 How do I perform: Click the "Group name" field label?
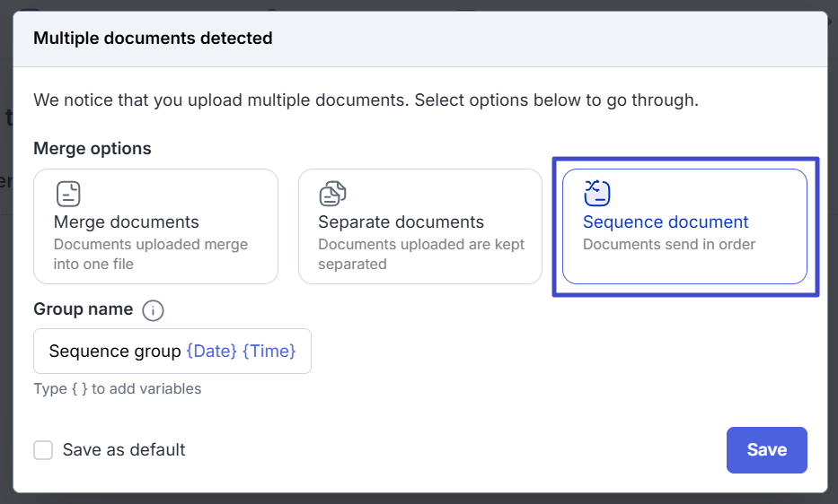tap(83, 309)
